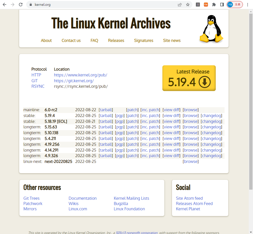253x234 pixels.
Task: Open Chrome three-dot menu
Action: pyautogui.click(x=247, y=5)
